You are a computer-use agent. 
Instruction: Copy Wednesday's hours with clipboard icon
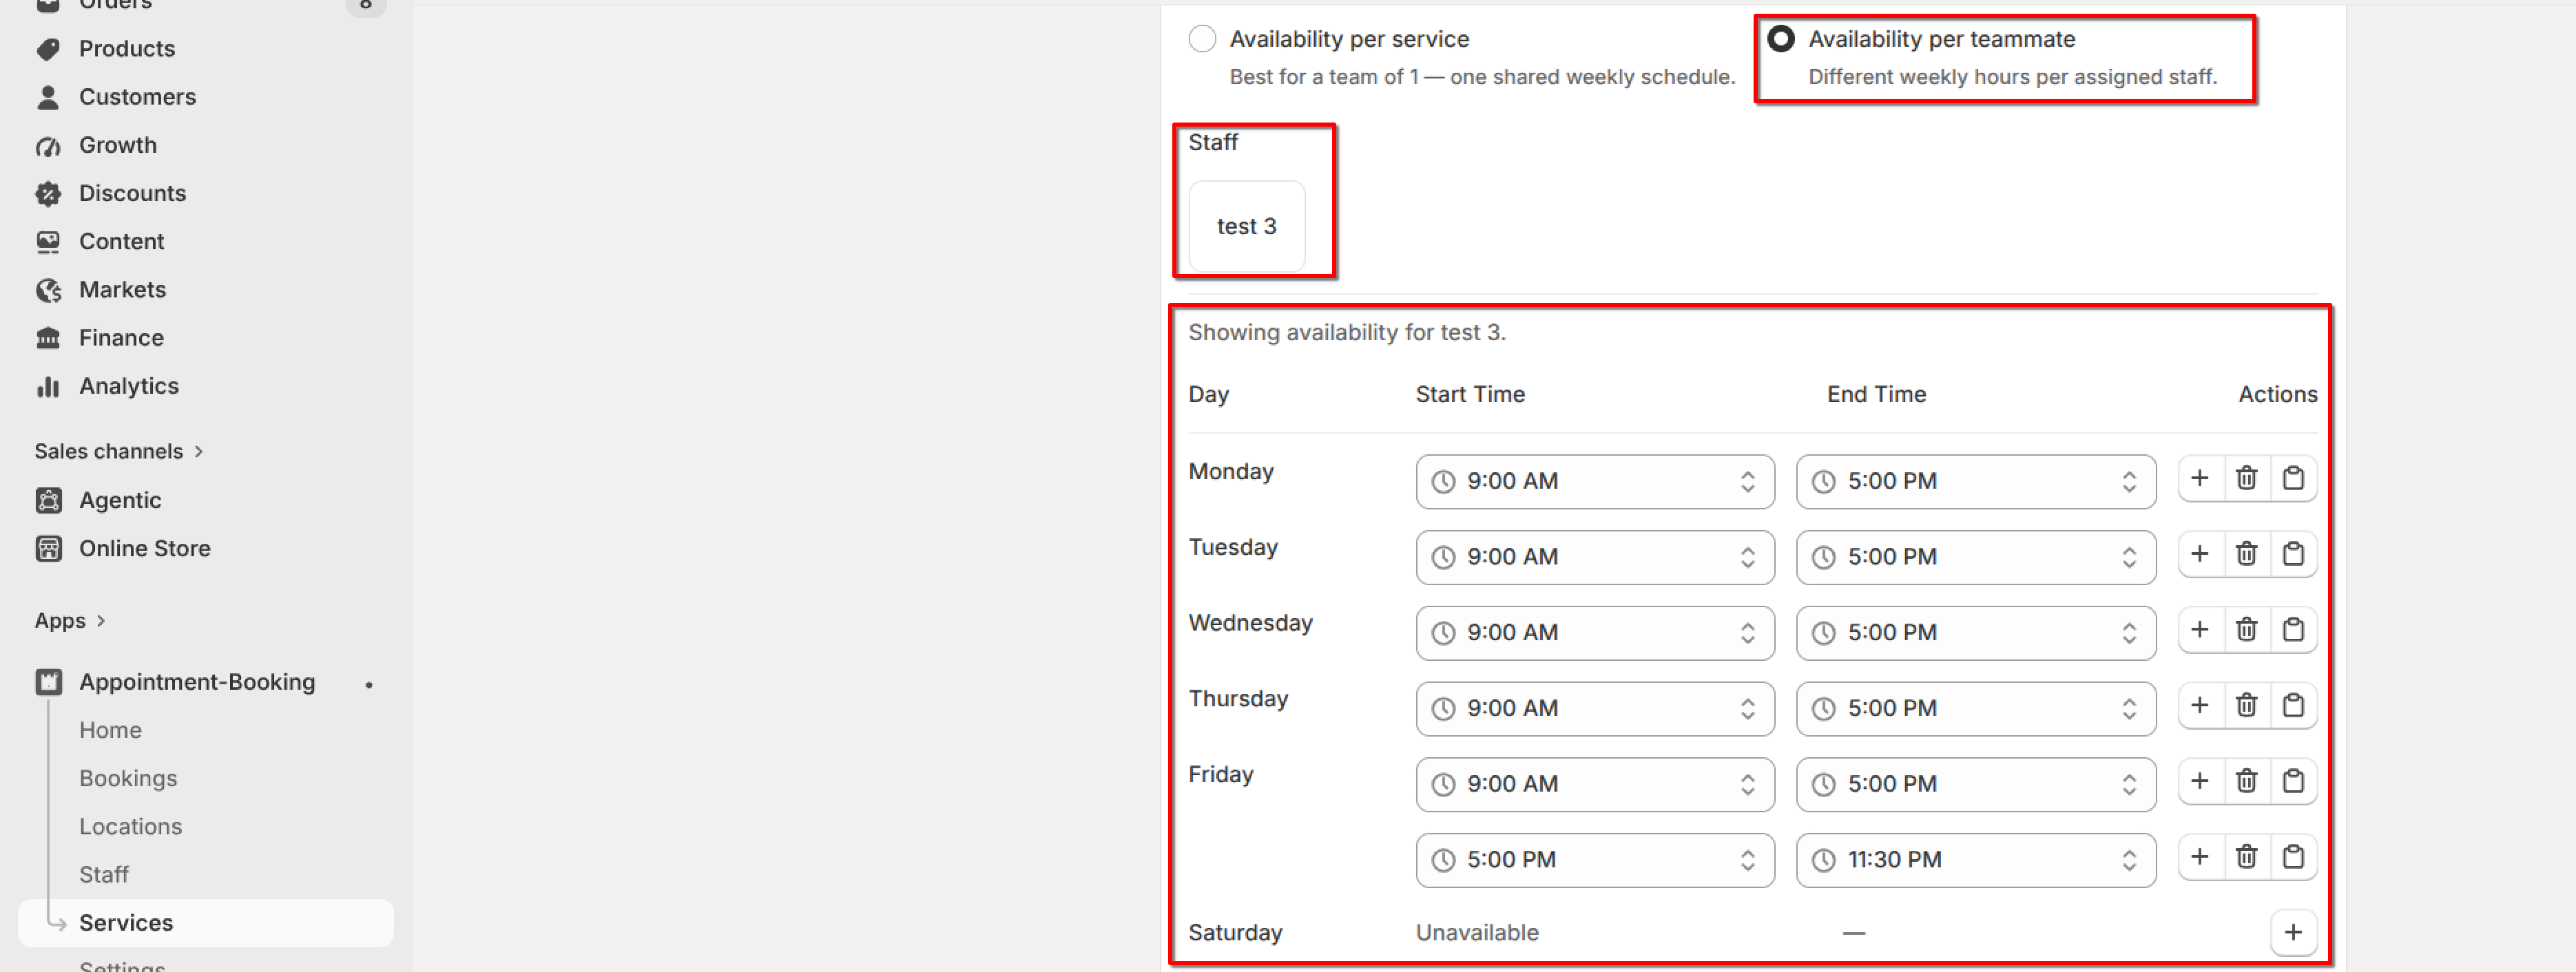coord(2294,631)
